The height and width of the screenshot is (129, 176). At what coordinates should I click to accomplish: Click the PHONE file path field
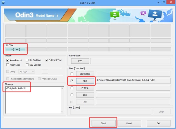click(133, 88)
